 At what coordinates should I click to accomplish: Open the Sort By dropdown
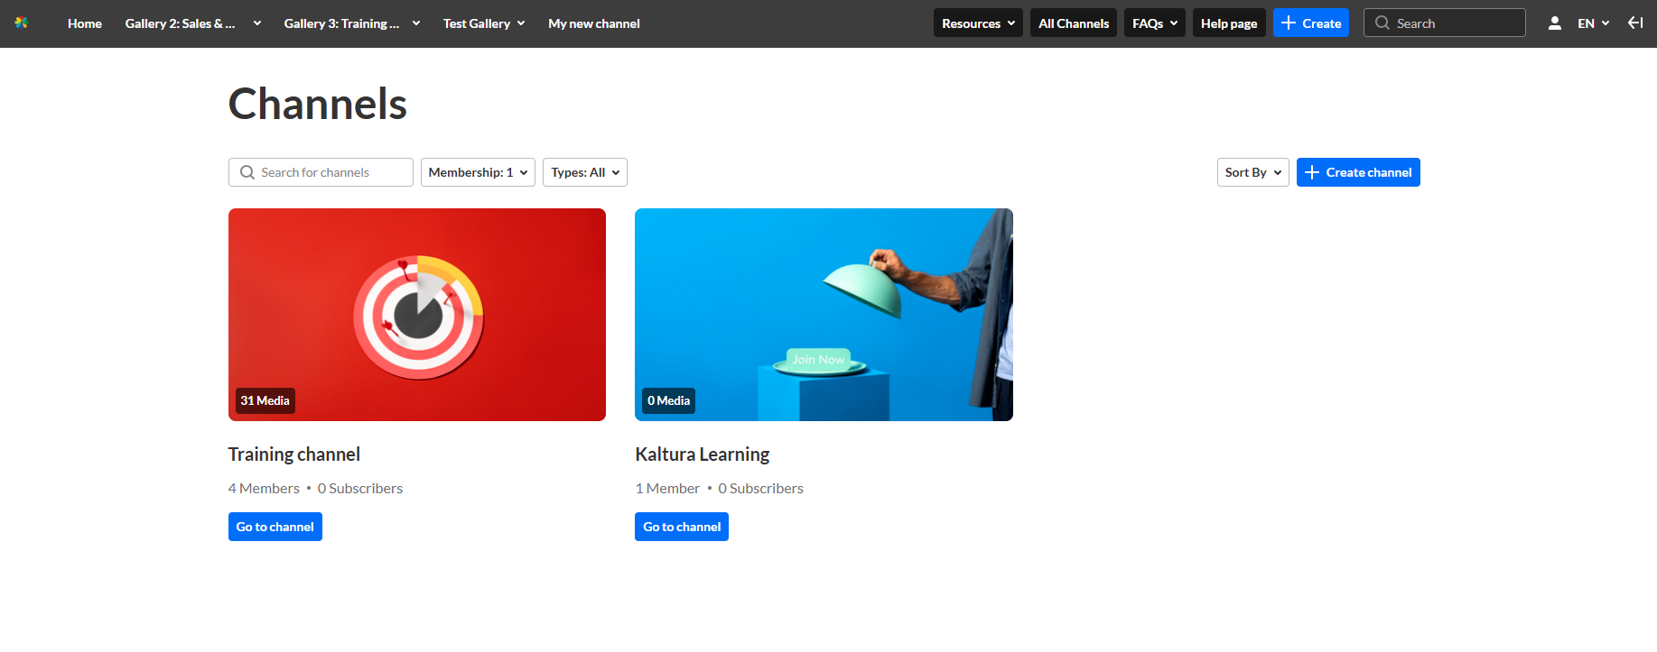1253,172
